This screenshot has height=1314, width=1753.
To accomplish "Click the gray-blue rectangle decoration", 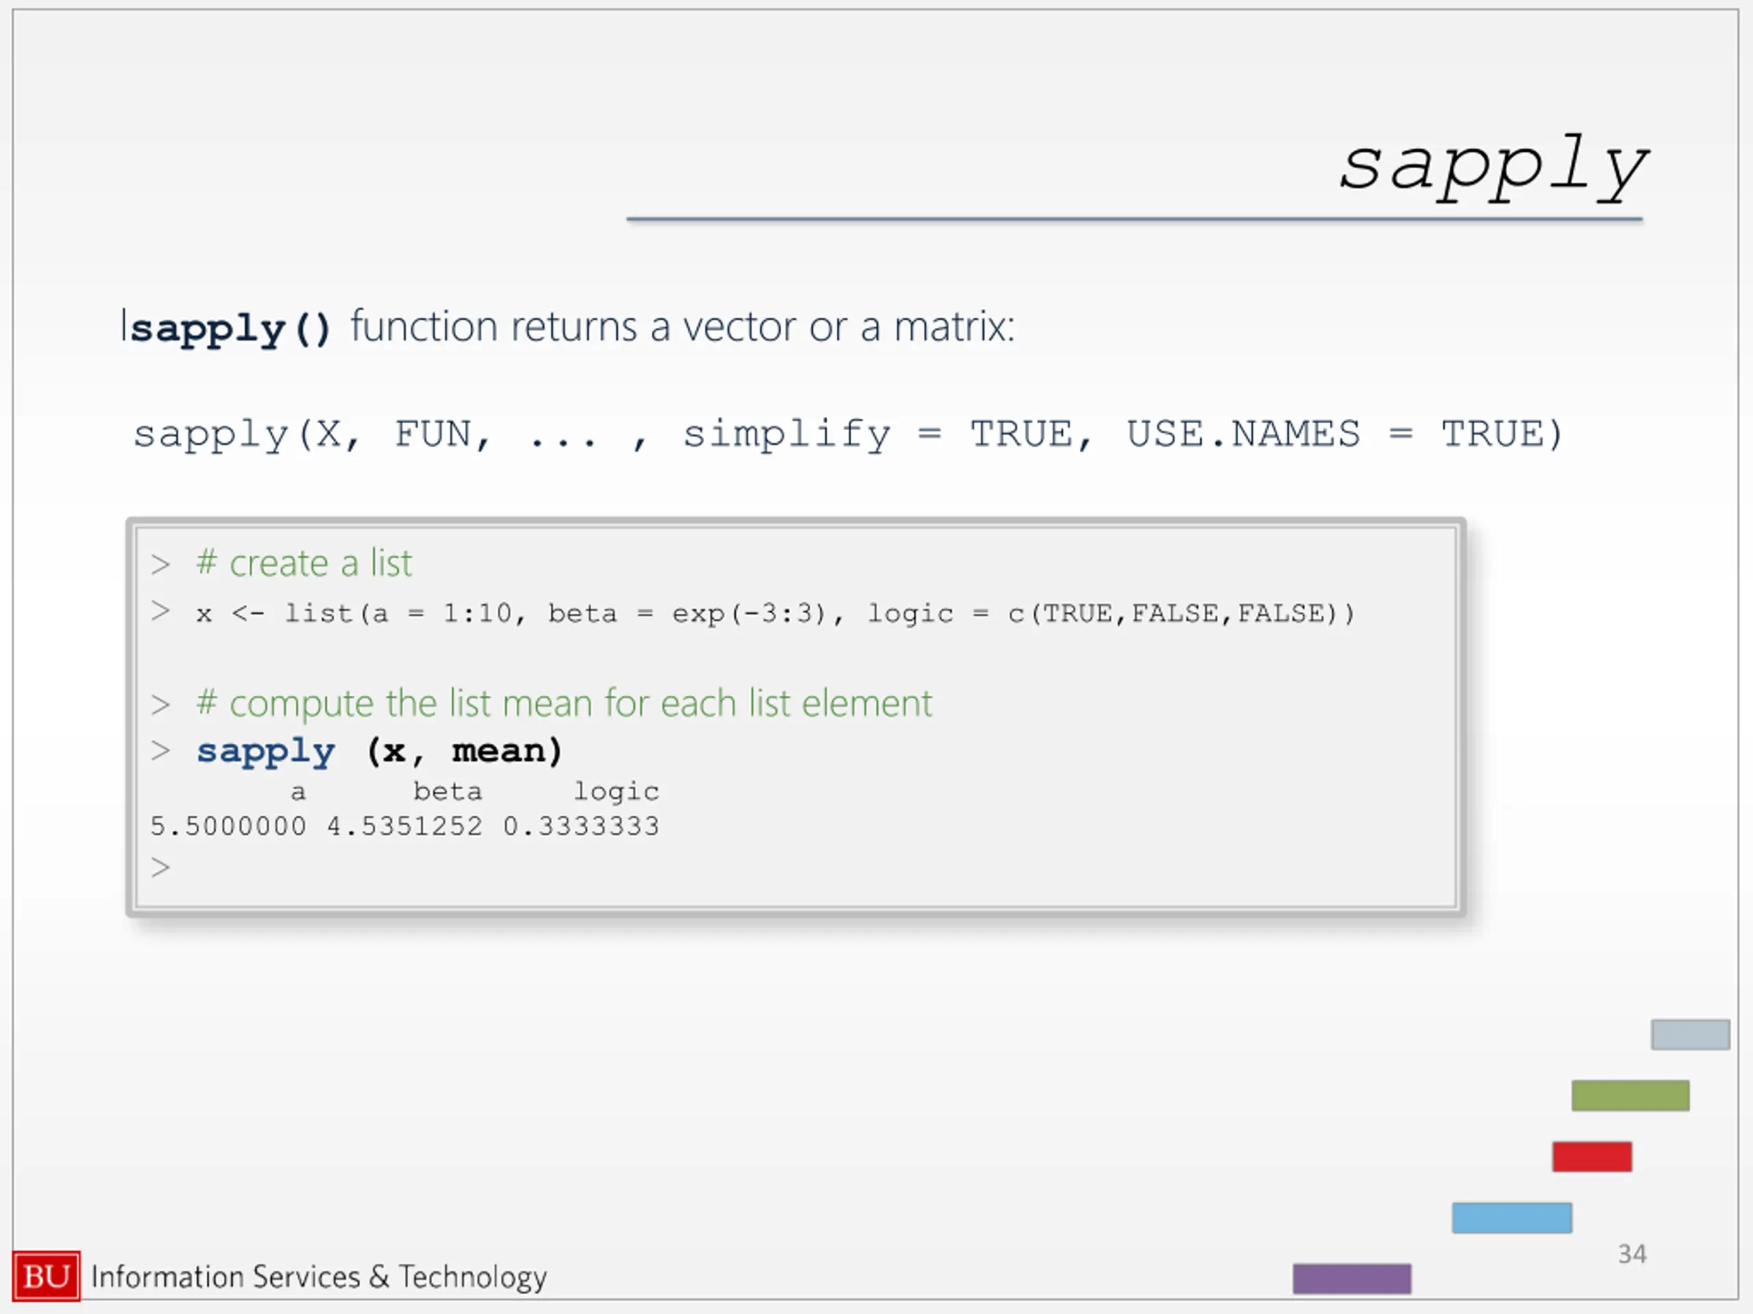I will click(x=1691, y=1034).
